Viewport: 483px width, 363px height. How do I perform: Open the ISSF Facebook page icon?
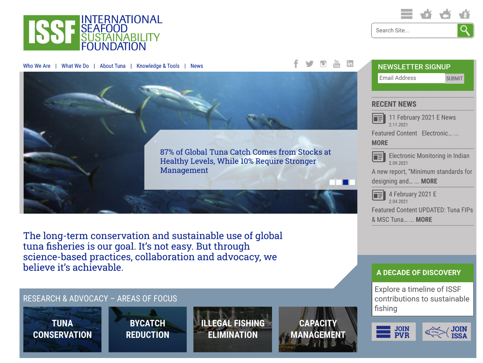point(296,64)
